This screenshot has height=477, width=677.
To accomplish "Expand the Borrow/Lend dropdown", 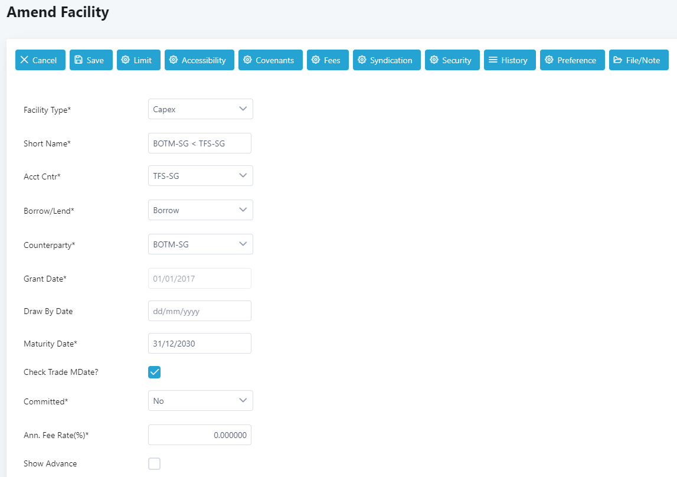I will pyautogui.click(x=200, y=210).
